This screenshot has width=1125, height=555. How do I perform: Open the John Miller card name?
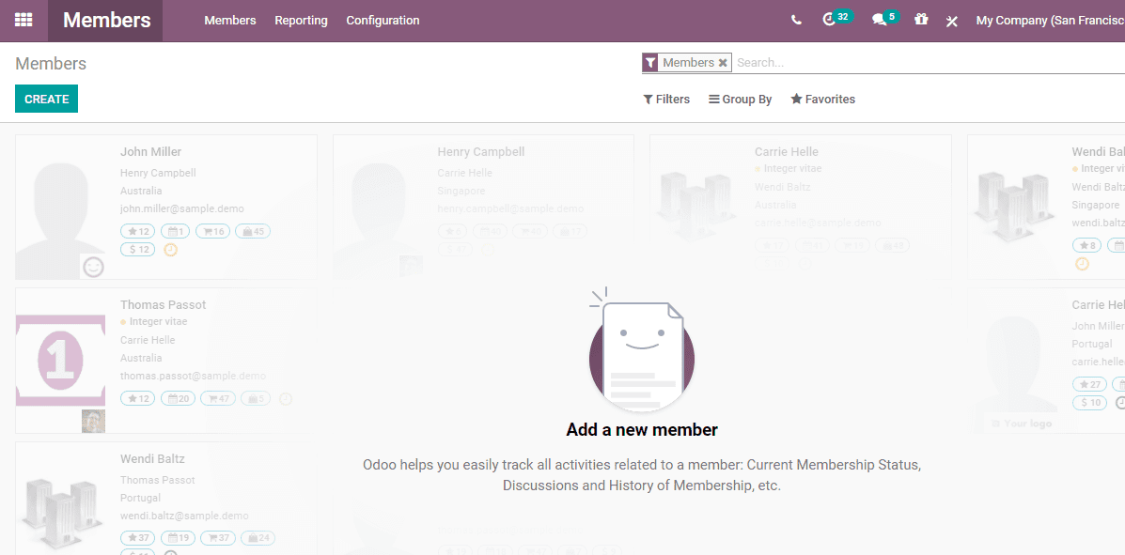tap(150, 152)
